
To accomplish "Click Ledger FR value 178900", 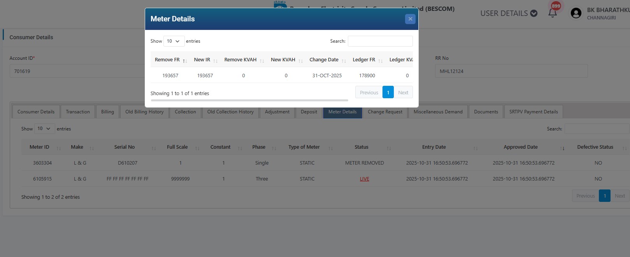I will 367,76.
